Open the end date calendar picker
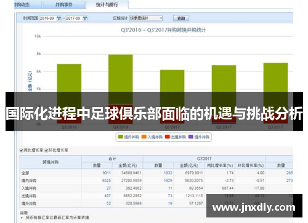308x223 pixels. pyautogui.click(x=85, y=18)
